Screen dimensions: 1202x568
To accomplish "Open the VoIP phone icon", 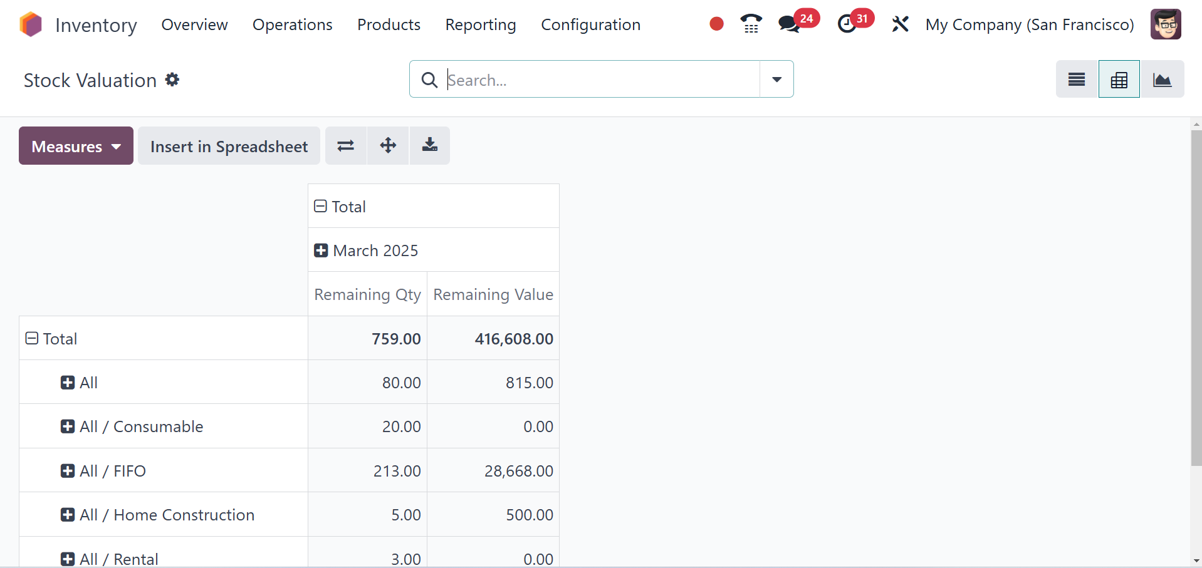I will (x=751, y=24).
